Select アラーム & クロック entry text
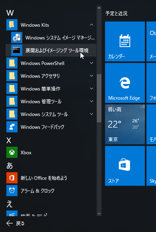Viewport: 156px width, 232px height. [x=37, y=191]
